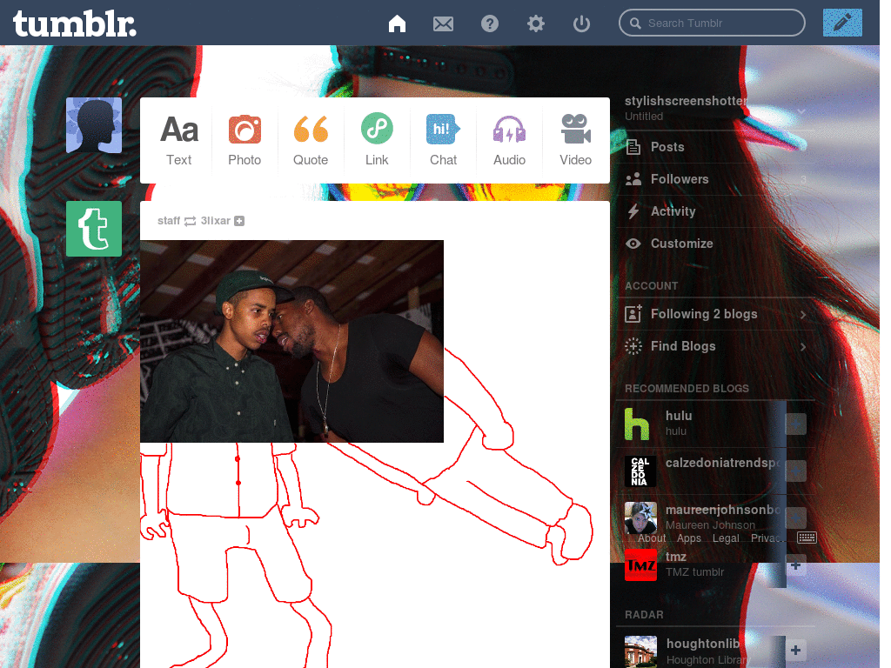Switch to the Text post tab
This screenshot has height=668, width=891.
point(178,130)
